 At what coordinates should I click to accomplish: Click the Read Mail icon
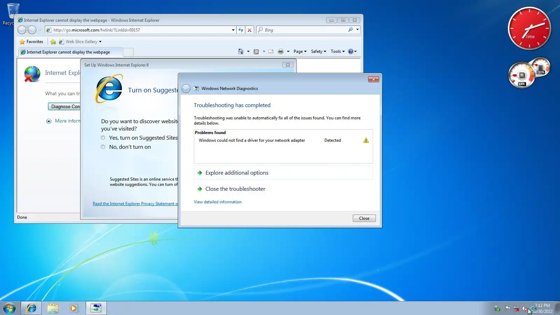(x=271, y=51)
